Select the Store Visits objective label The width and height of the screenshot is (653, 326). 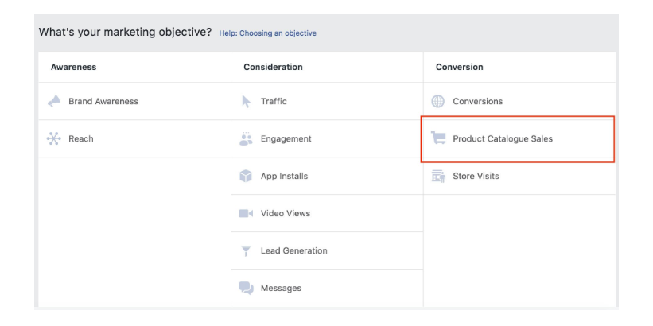click(476, 176)
